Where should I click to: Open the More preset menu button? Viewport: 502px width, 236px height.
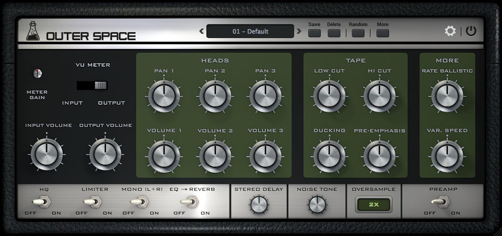[383, 33]
